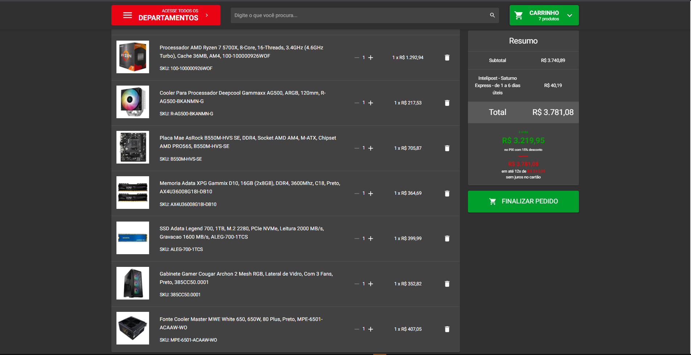Reduce quantity of SSD Adata Legend 700
This screenshot has height=355, width=691.
(357, 239)
